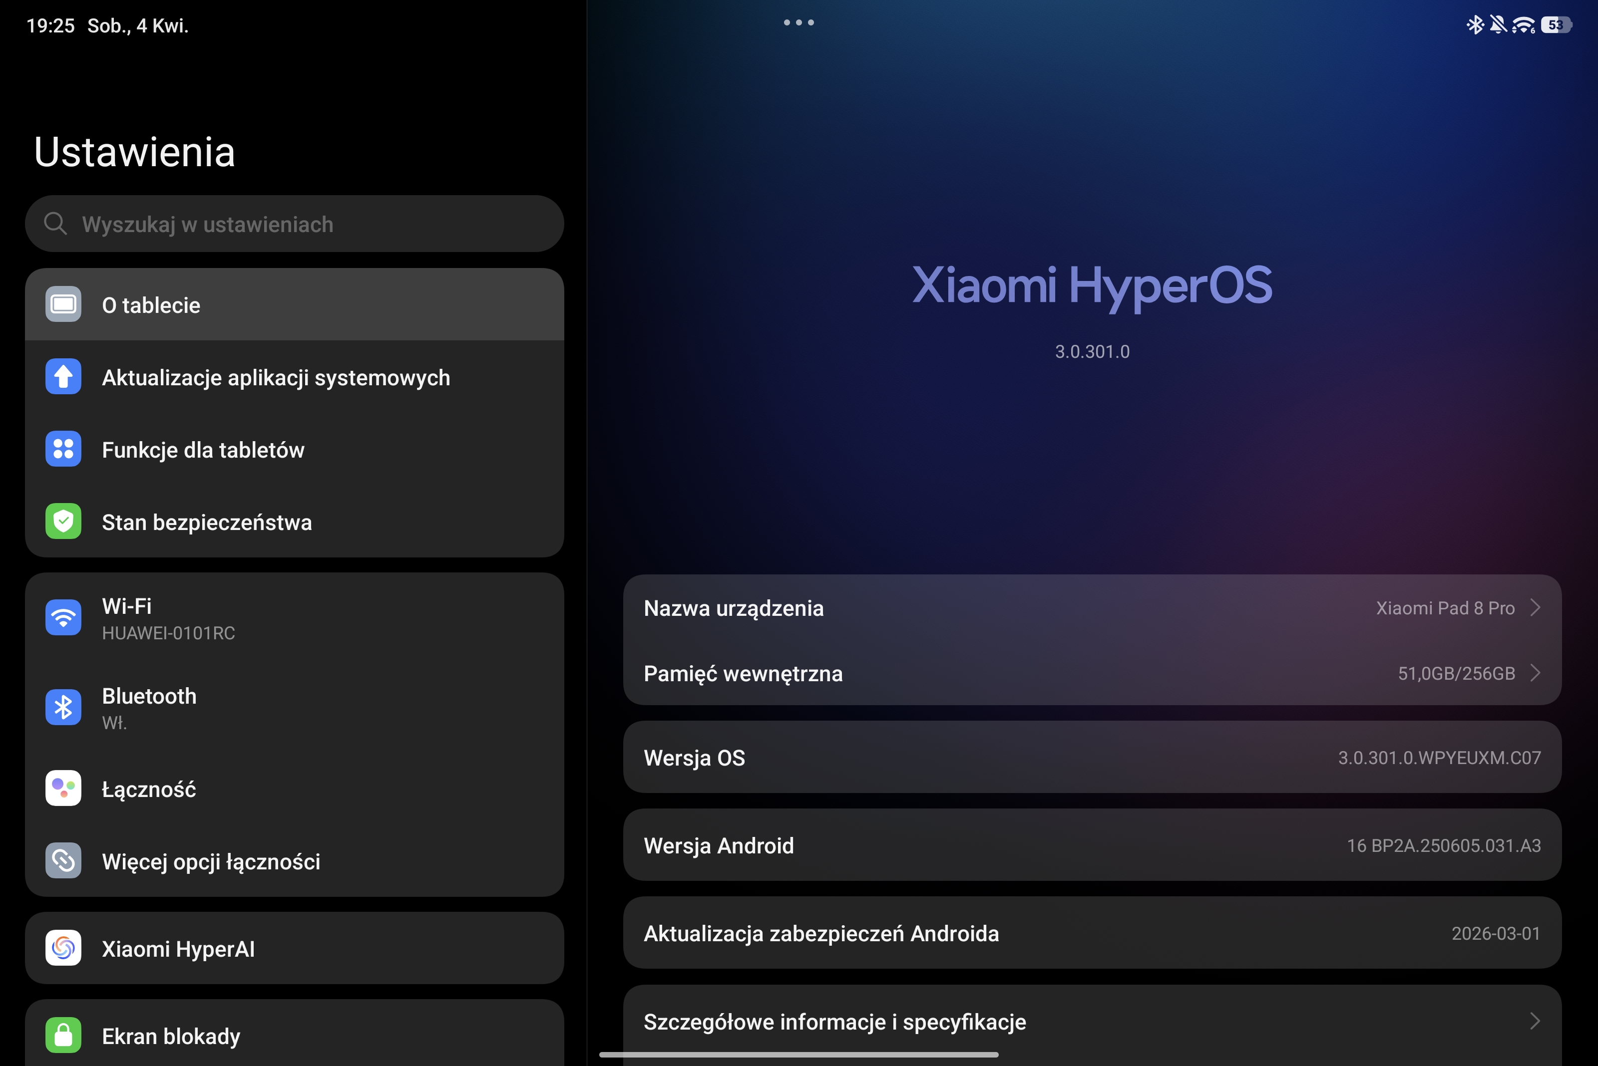Tap the Bluetooth settings icon
Screen dimensions: 1598x1066
[x=63, y=708]
